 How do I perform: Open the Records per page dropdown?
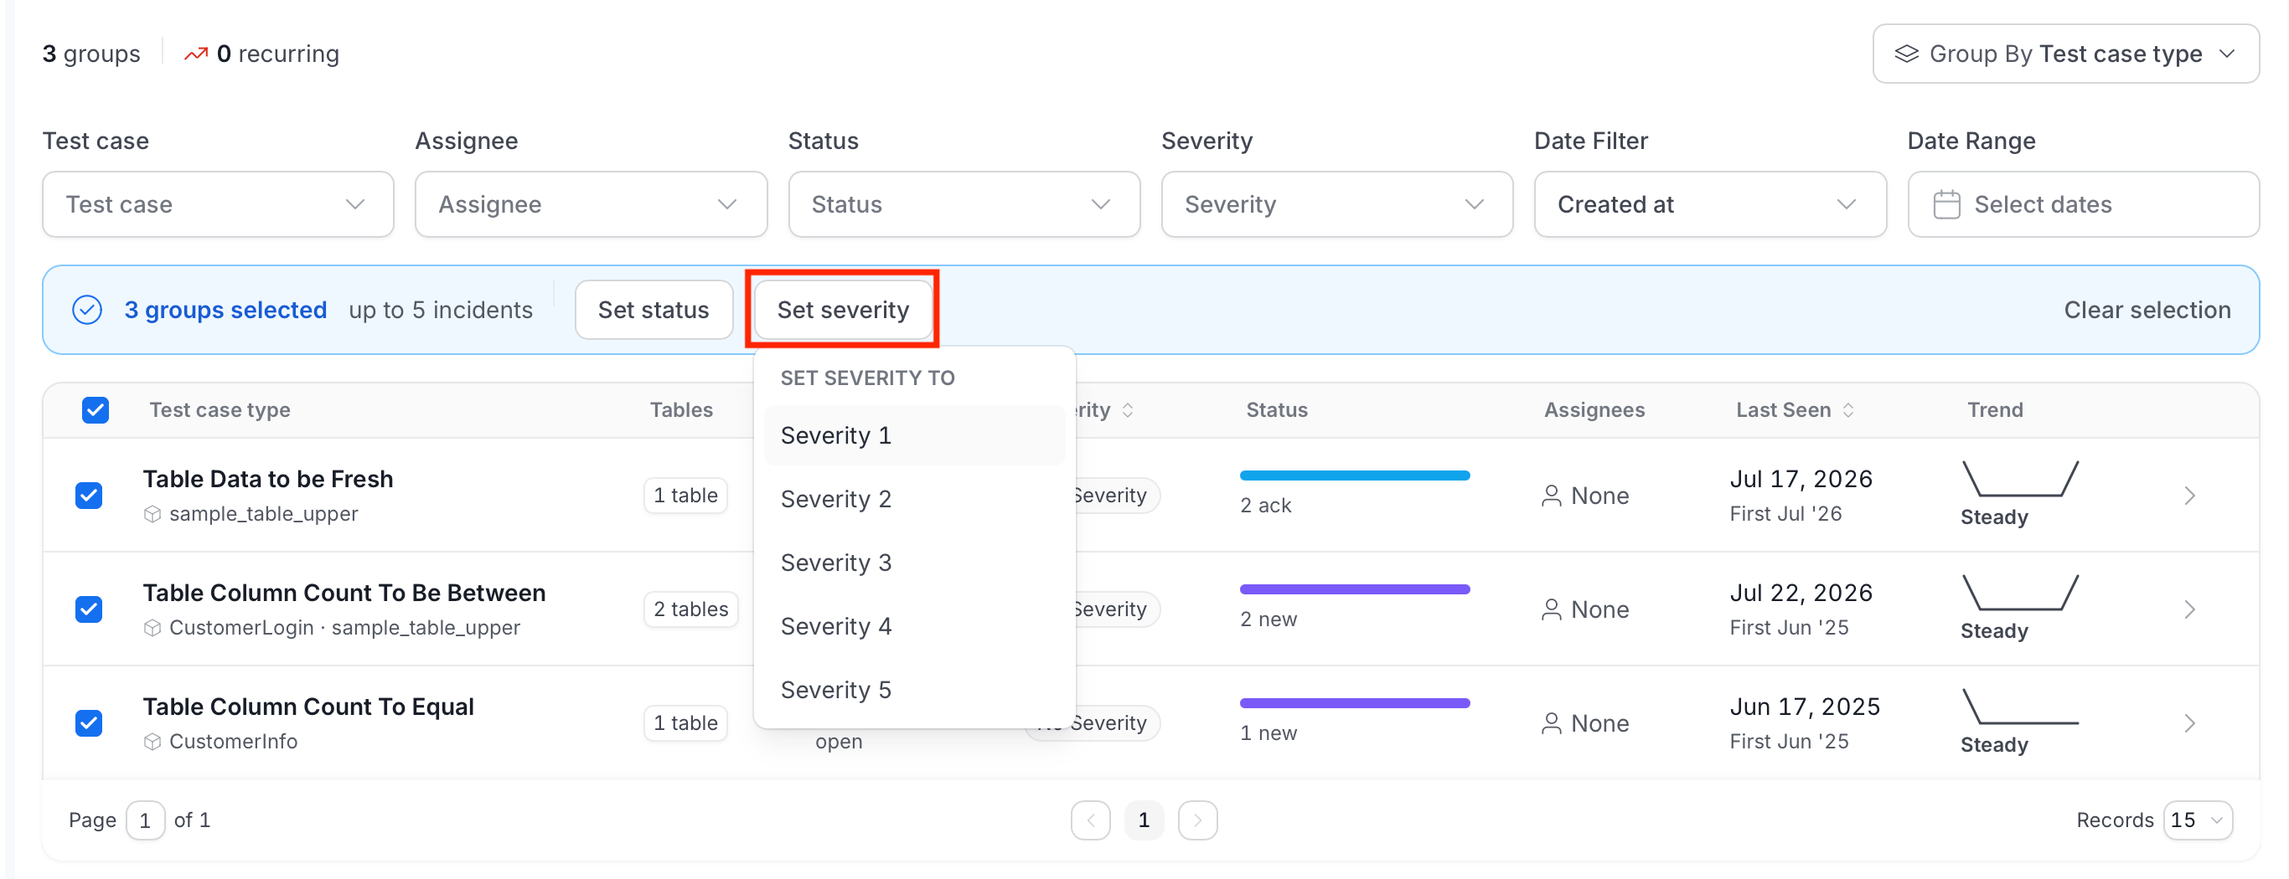coord(2198,820)
